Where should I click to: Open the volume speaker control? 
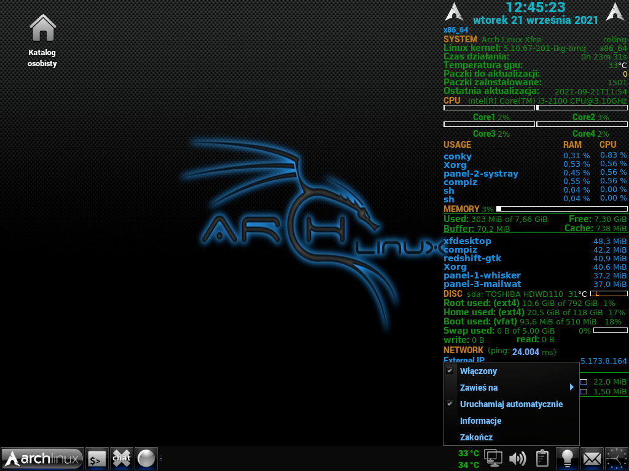(x=517, y=458)
